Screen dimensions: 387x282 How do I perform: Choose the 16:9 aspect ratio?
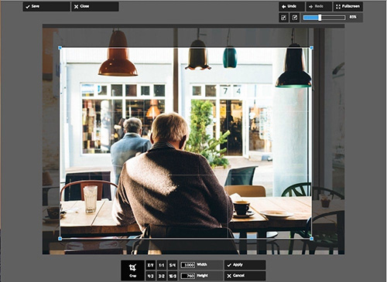tap(173, 276)
